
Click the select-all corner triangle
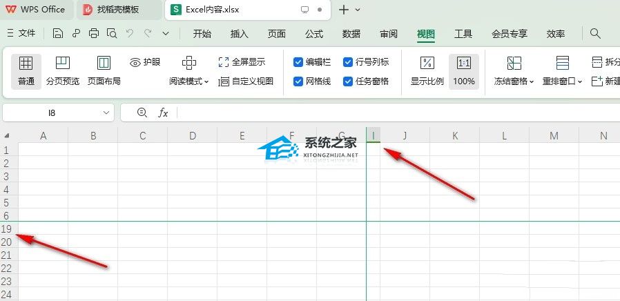coord(7,136)
